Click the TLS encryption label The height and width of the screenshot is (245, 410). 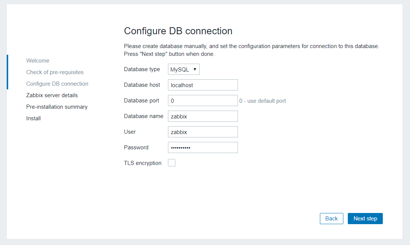tap(143, 163)
